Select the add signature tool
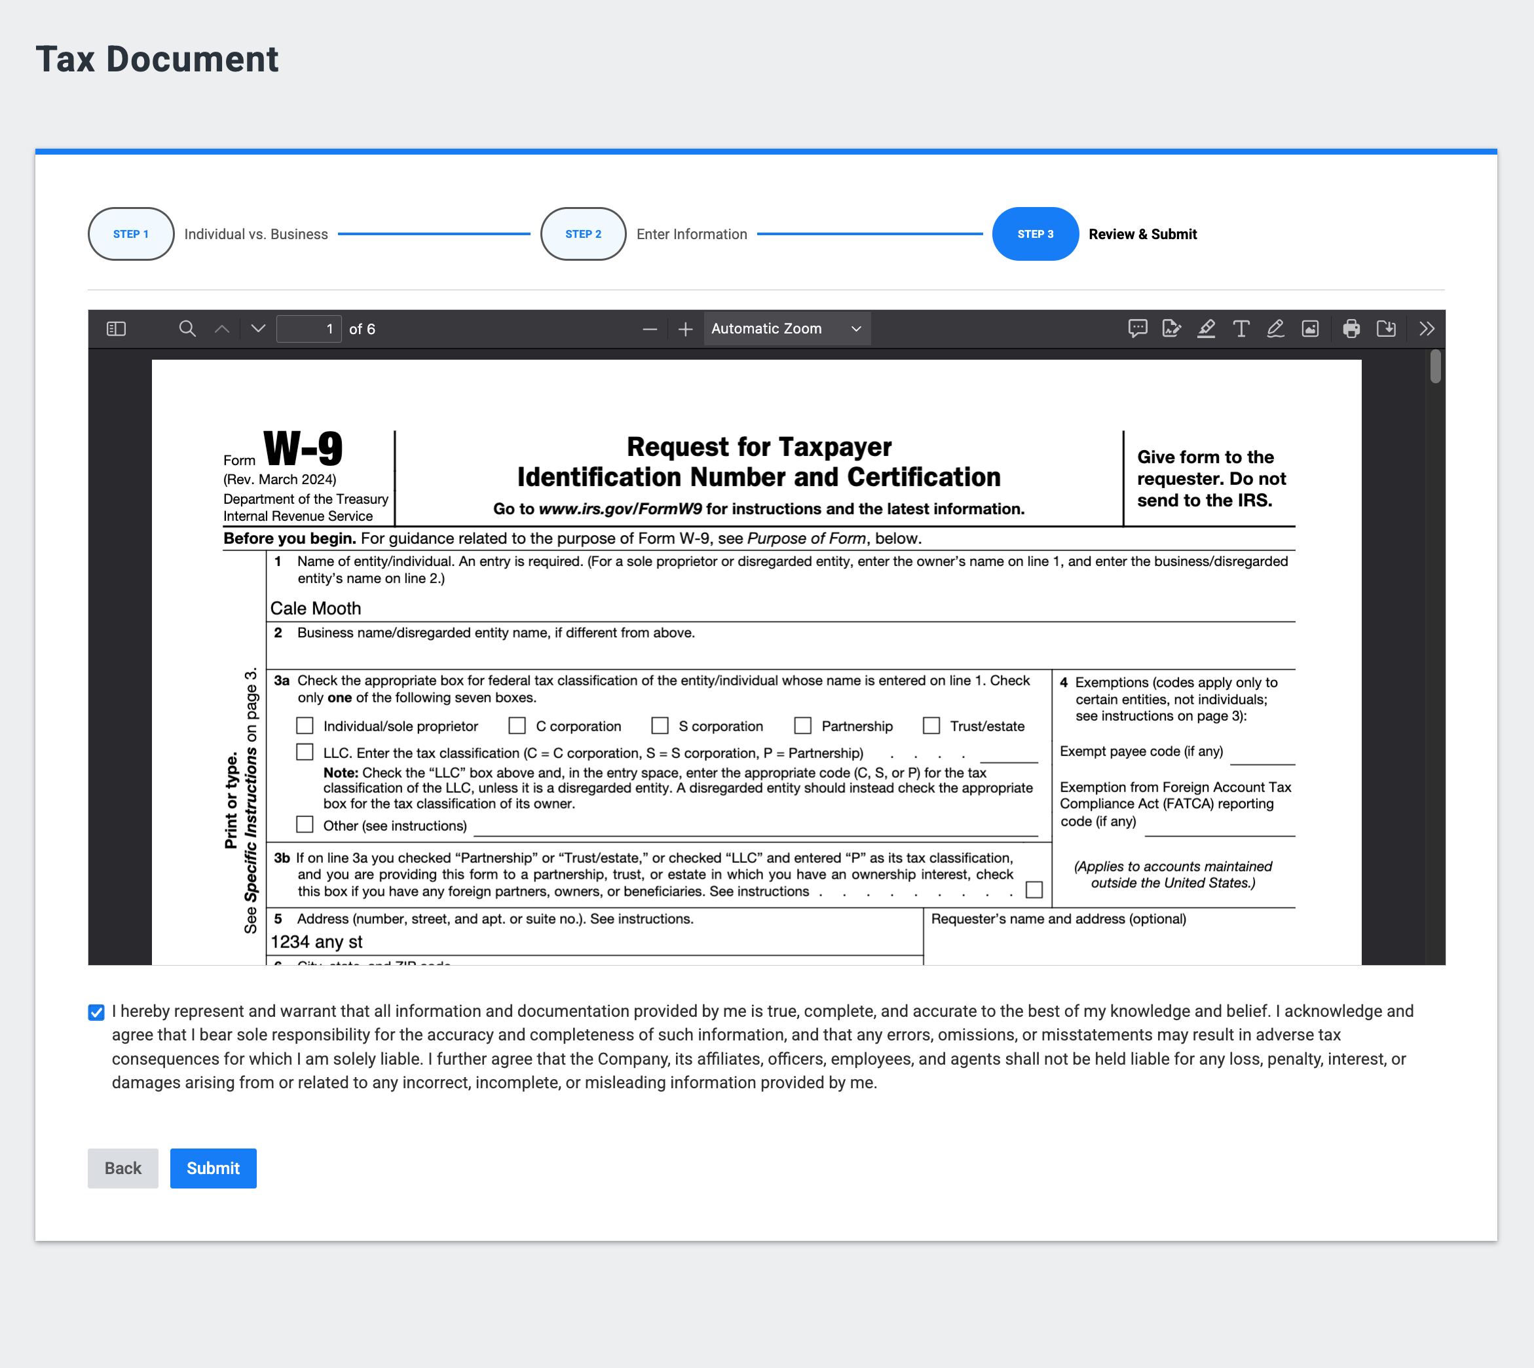This screenshot has height=1368, width=1534. tap(1172, 328)
